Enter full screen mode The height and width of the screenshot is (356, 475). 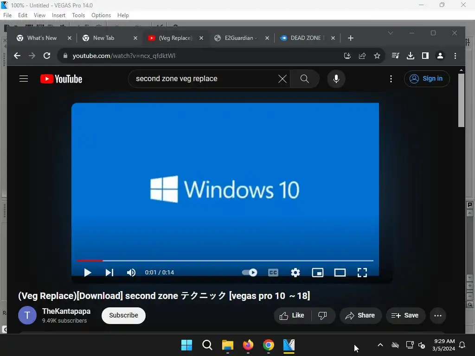coord(362,273)
